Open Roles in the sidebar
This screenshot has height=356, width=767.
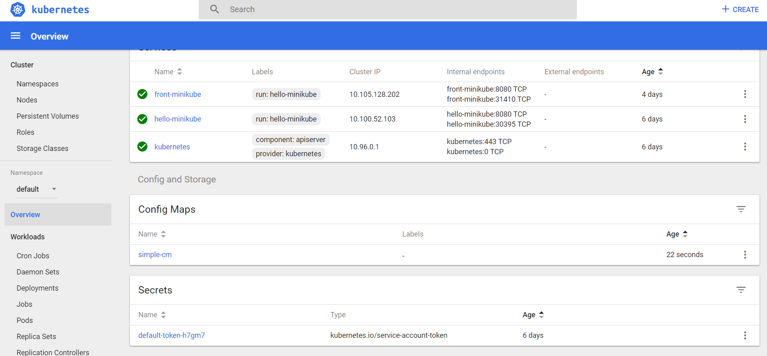(x=25, y=132)
